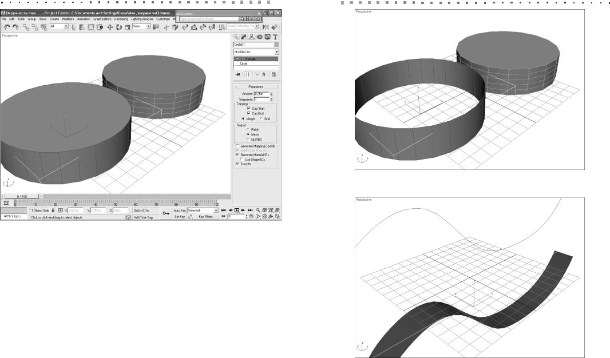
Task: Select the Morph capping radio button
Action: (243, 119)
